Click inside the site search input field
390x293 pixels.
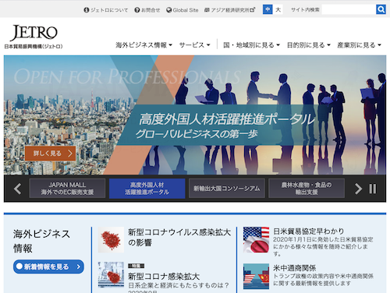[x=349, y=9]
